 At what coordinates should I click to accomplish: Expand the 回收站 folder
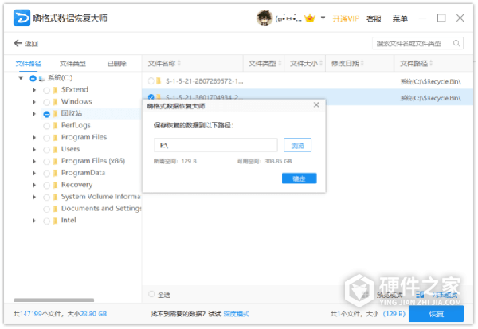pyautogui.click(x=34, y=114)
